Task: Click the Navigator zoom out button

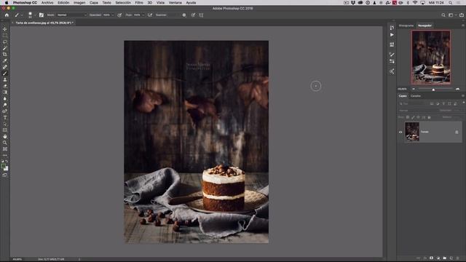Action: (414, 89)
